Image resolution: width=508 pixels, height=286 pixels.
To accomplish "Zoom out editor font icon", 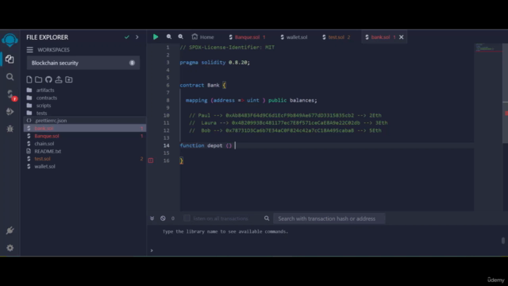I will tap(169, 37).
